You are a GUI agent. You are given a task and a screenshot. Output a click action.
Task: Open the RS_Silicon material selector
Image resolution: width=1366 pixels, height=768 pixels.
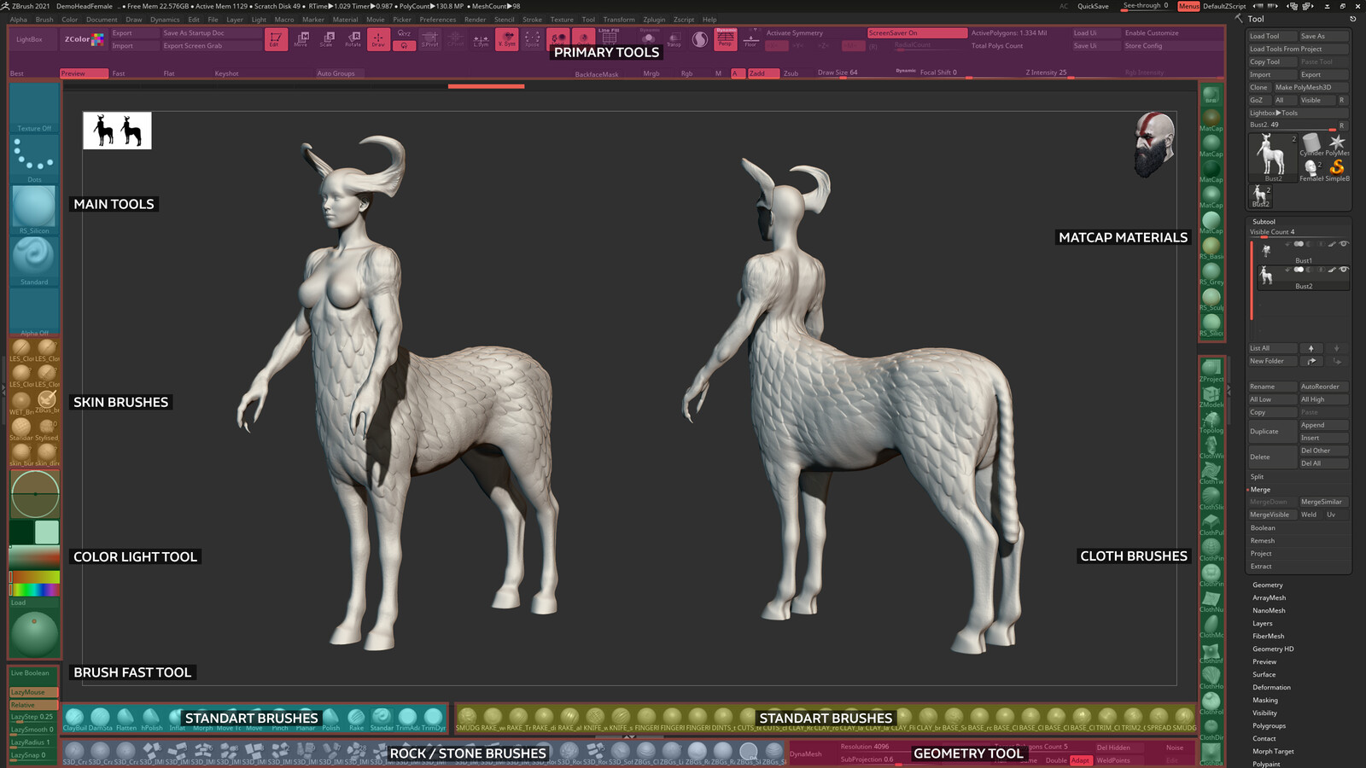pyautogui.click(x=34, y=209)
